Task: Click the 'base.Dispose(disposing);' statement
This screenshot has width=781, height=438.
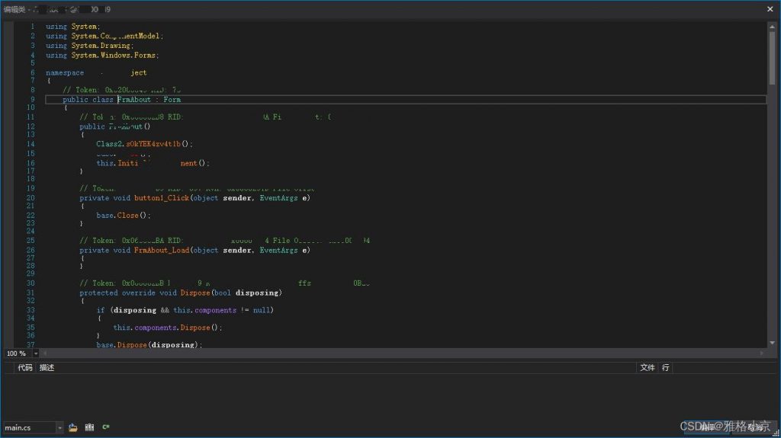Action: [149, 344]
